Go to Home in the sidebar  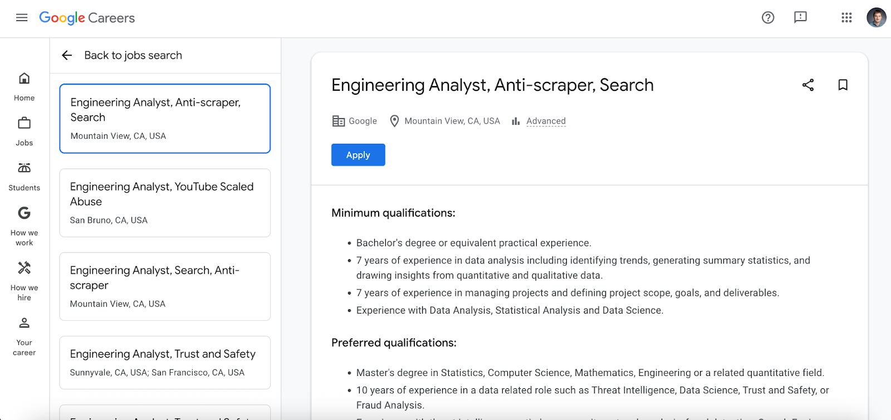[x=24, y=86]
